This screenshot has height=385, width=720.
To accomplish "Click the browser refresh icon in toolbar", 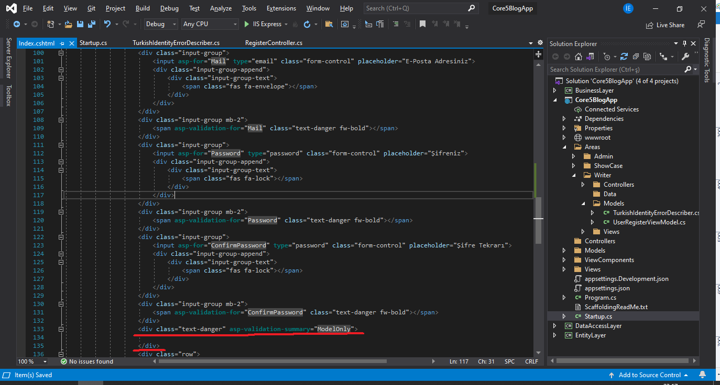I will point(307,24).
